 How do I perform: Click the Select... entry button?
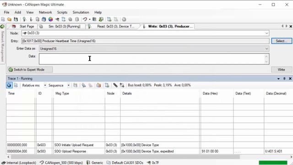(282, 41)
